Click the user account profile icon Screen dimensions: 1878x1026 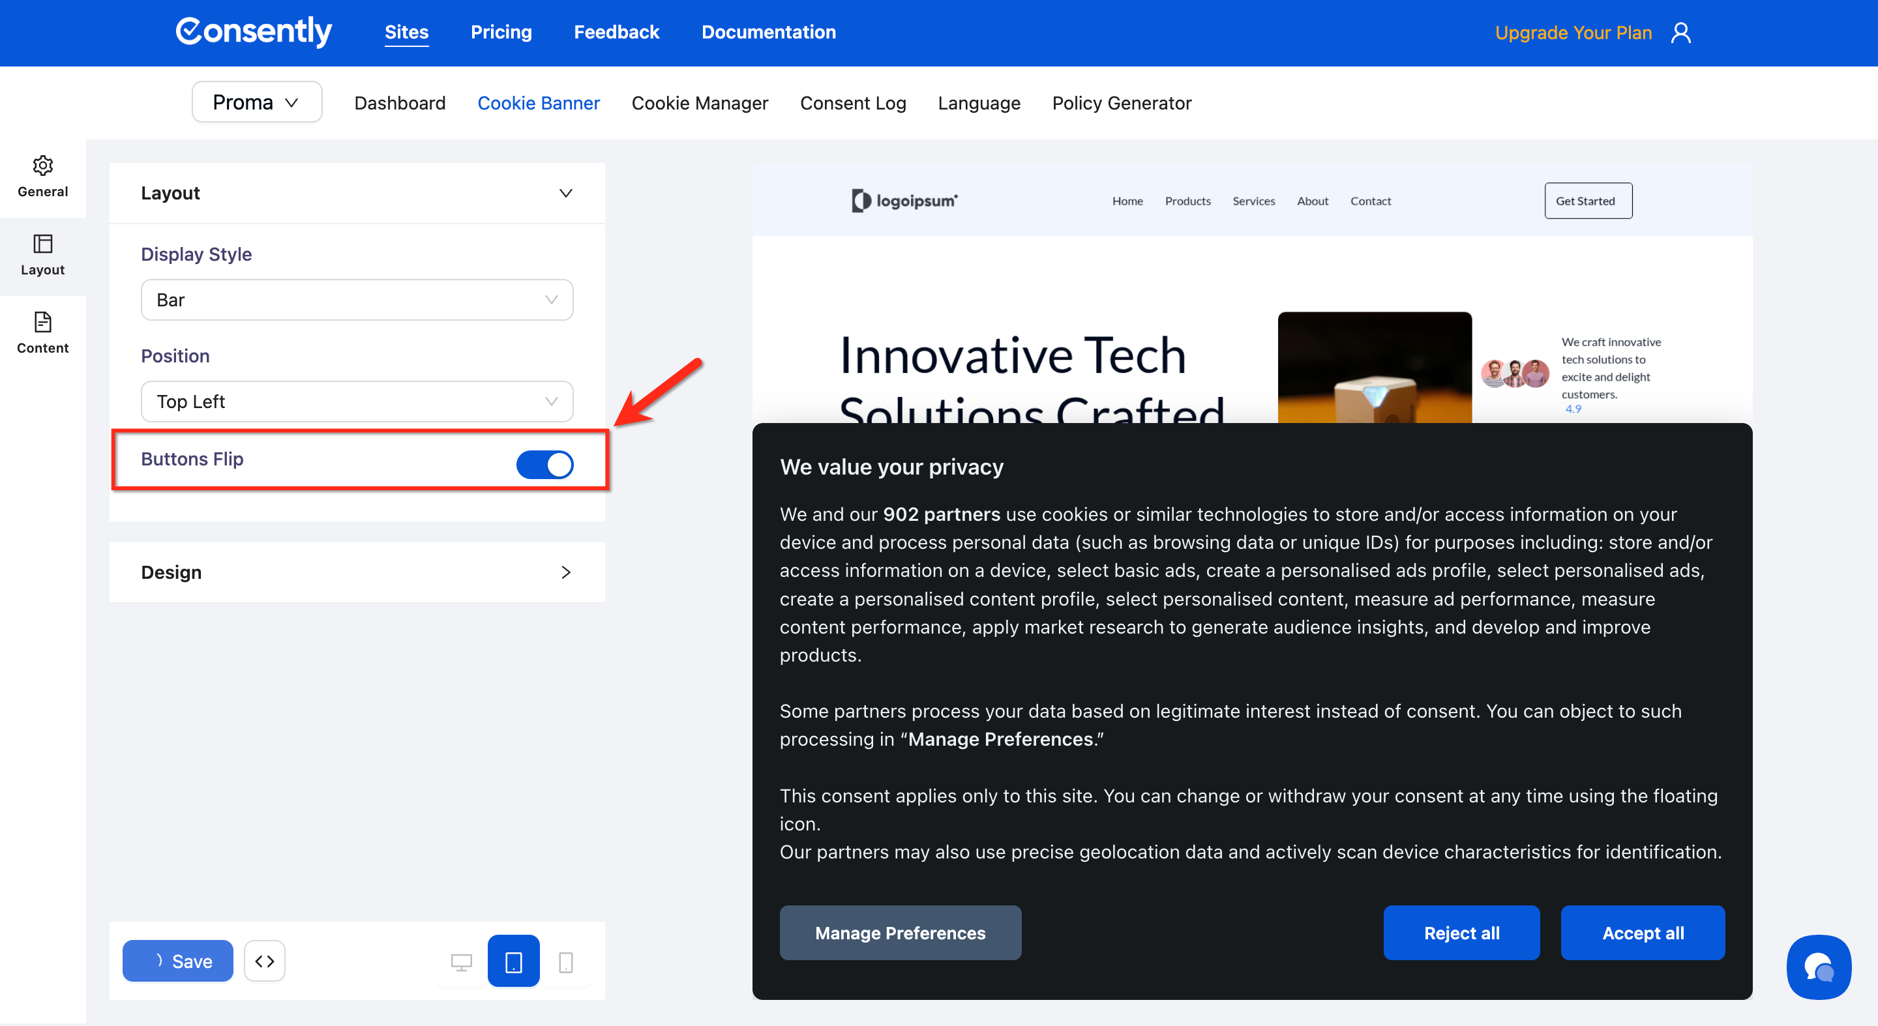pyautogui.click(x=1680, y=33)
